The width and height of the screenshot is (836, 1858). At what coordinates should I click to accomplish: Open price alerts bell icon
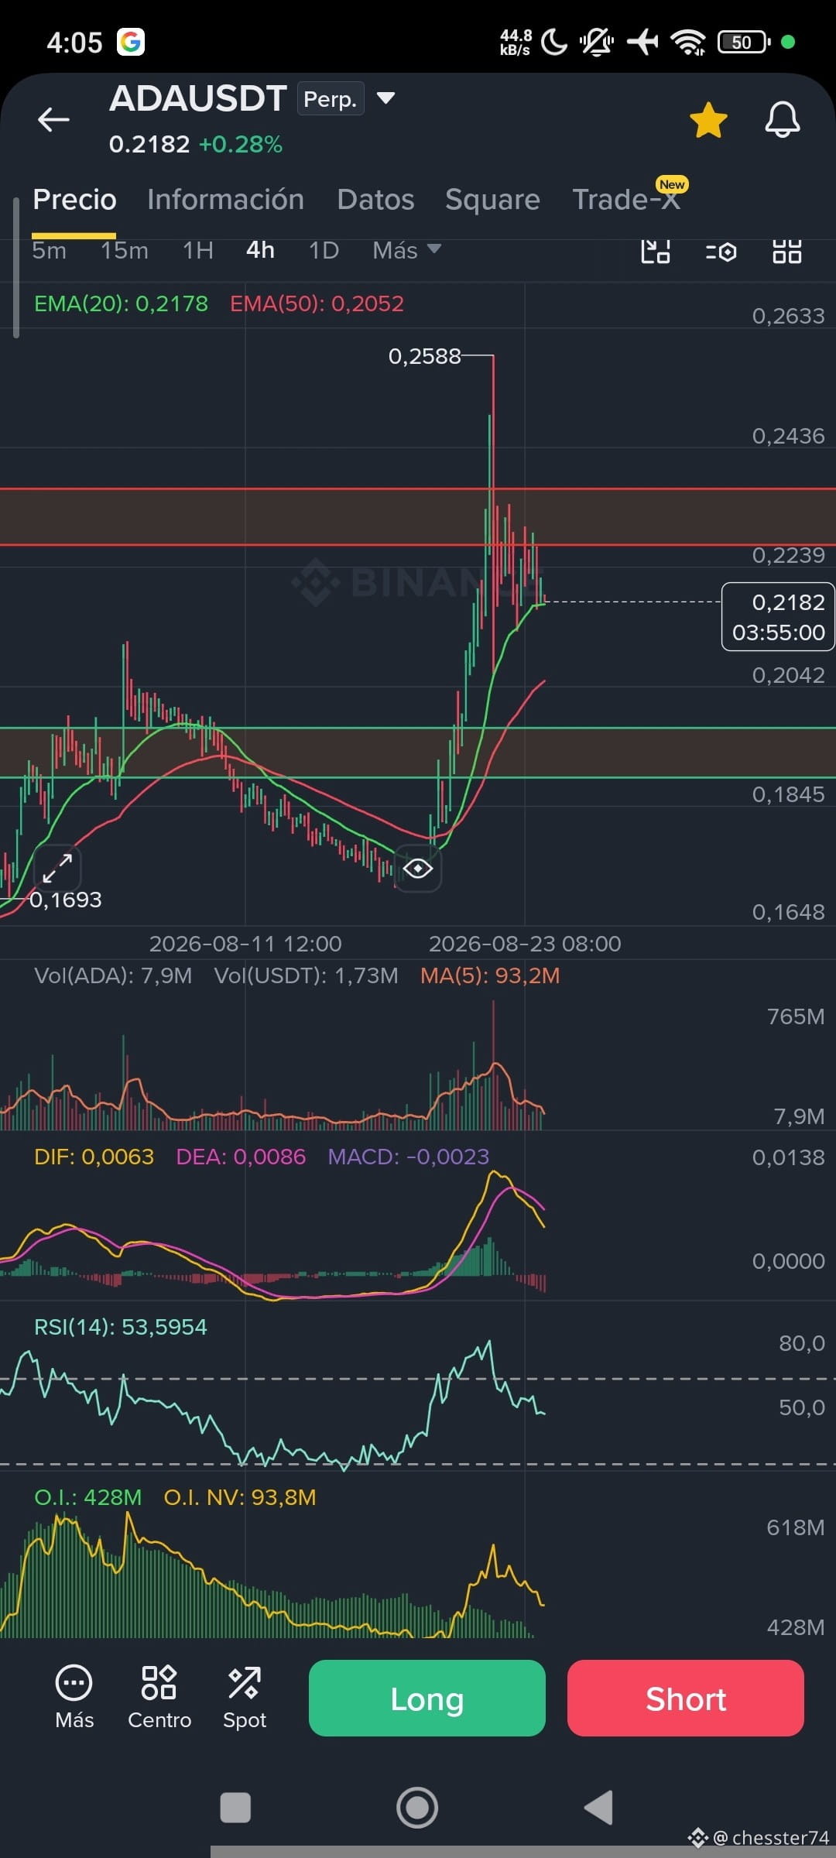tap(783, 120)
